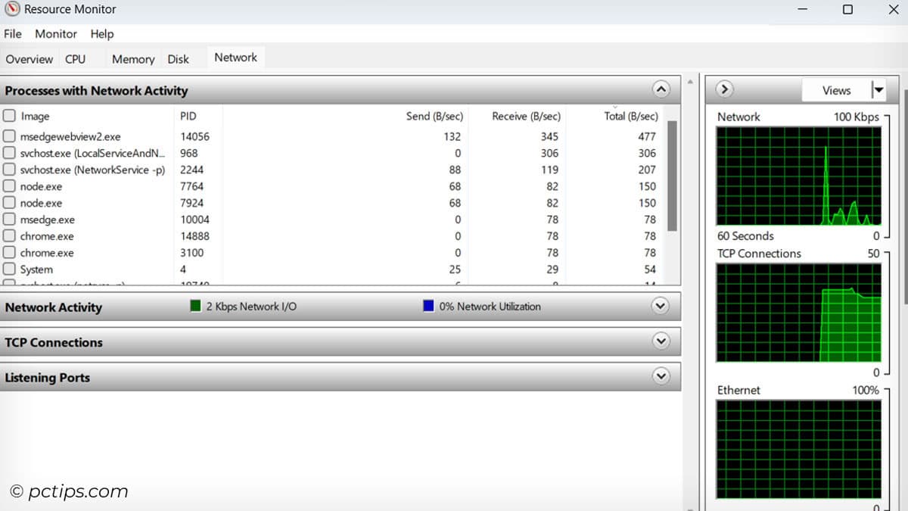Click the Views button
Image resolution: width=908 pixels, height=511 pixels.
click(836, 90)
